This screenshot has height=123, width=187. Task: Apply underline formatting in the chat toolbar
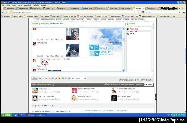46,78
